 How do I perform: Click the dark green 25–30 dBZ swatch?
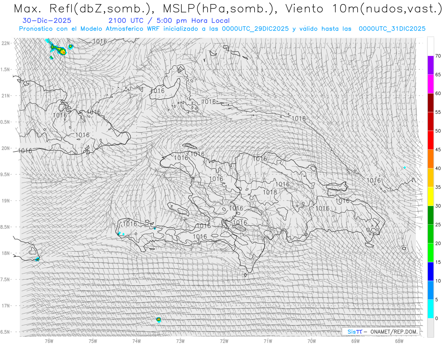click(430, 215)
